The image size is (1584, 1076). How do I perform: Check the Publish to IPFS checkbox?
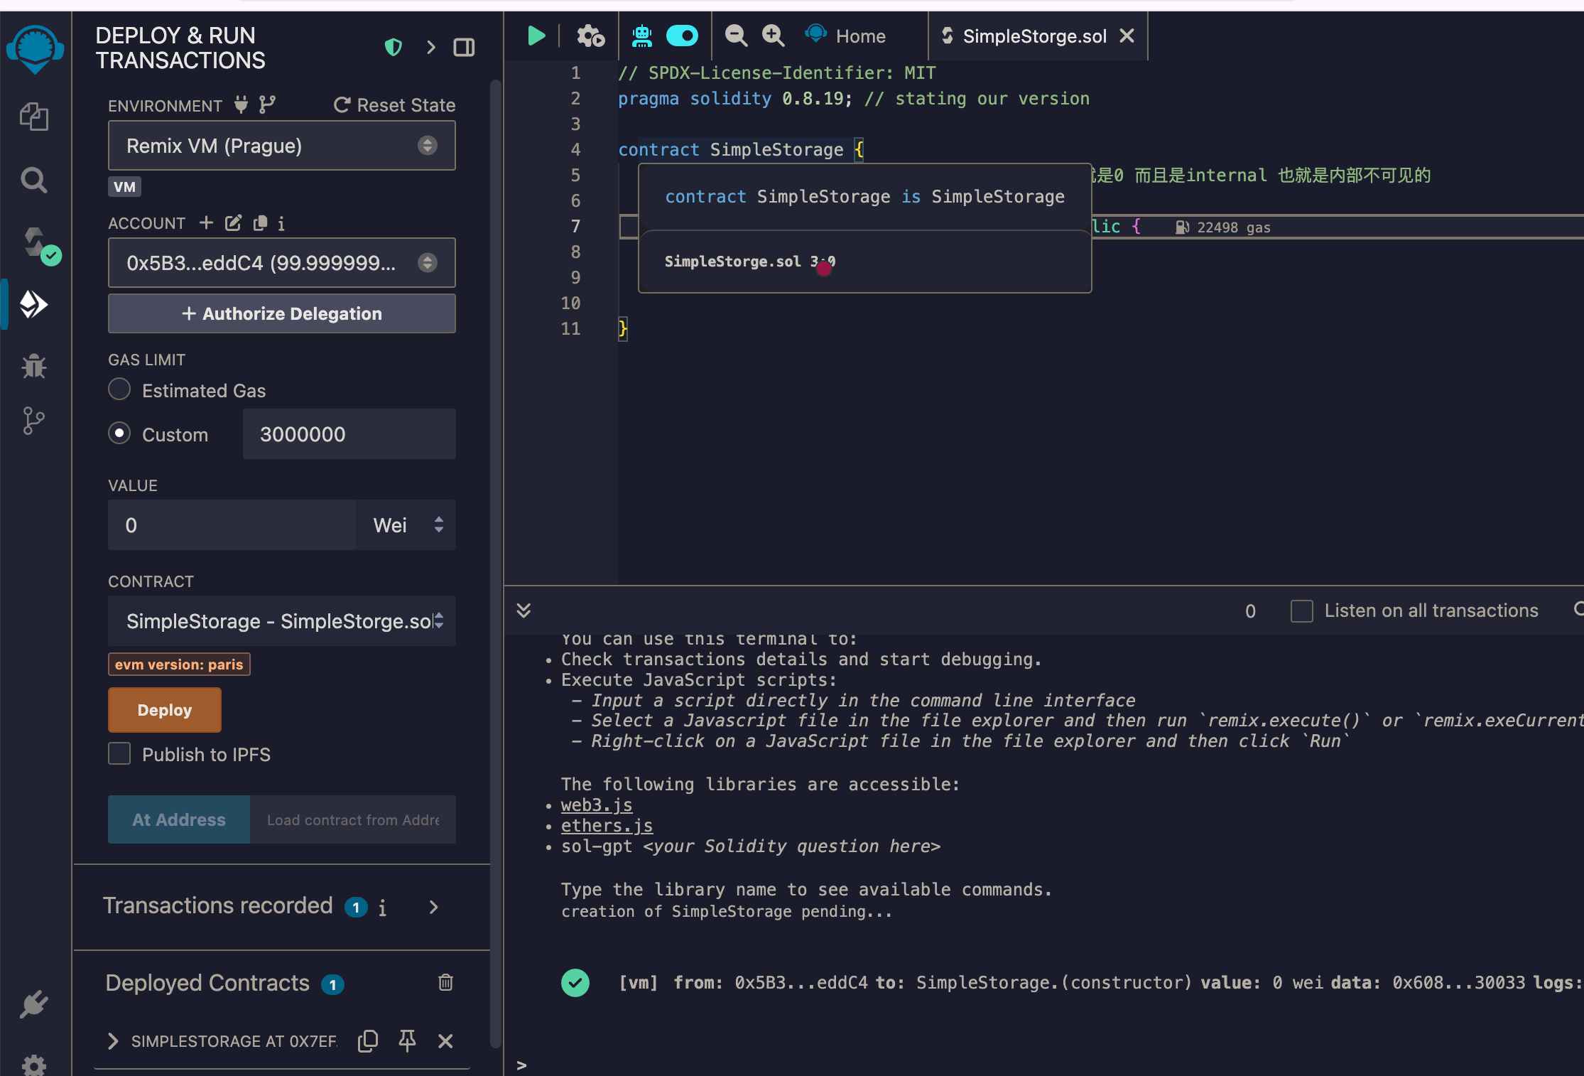click(x=119, y=753)
